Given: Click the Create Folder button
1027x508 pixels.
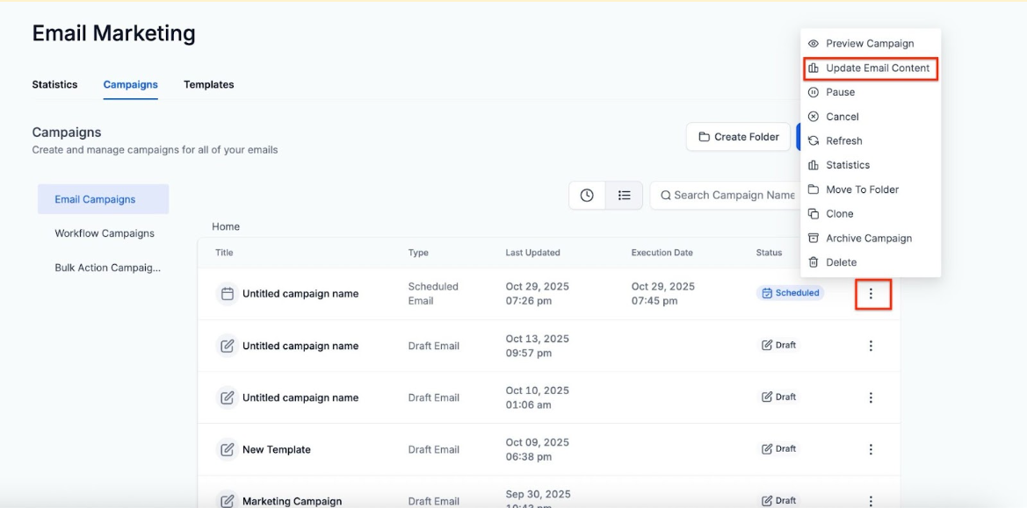Looking at the screenshot, I should tap(738, 137).
